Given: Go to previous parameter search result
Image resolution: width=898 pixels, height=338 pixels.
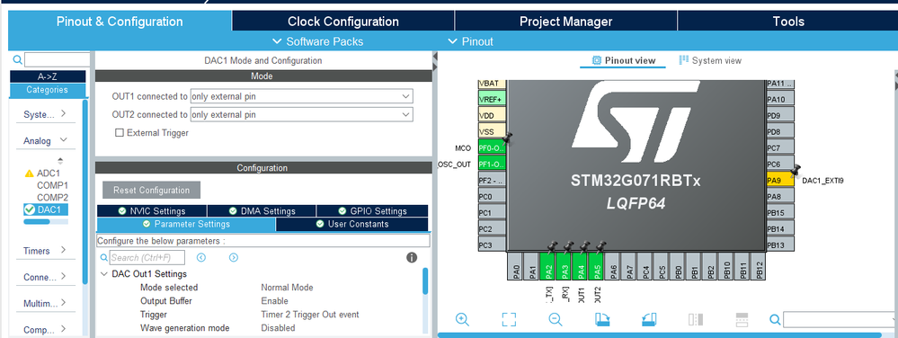Looking at the screenshot, I should tap(201, 257).
